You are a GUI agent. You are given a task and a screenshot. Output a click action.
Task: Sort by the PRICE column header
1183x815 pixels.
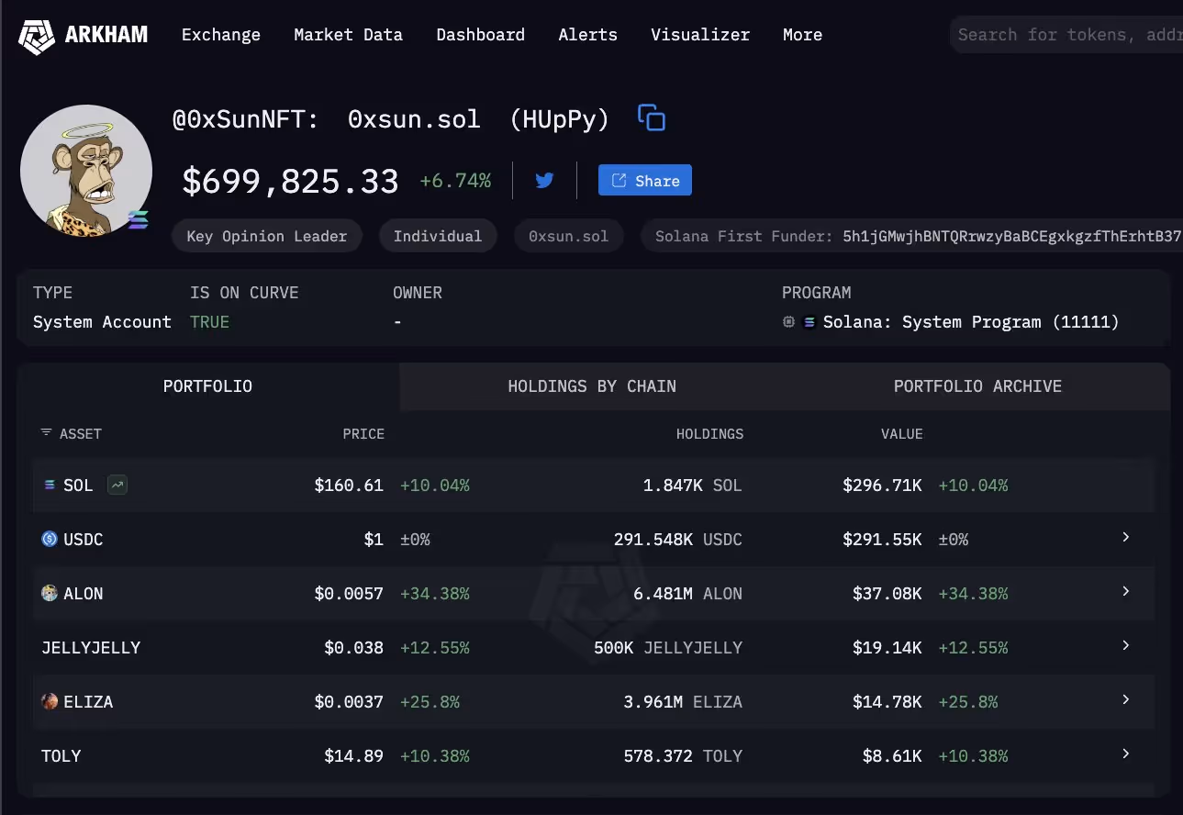[363, 433]
